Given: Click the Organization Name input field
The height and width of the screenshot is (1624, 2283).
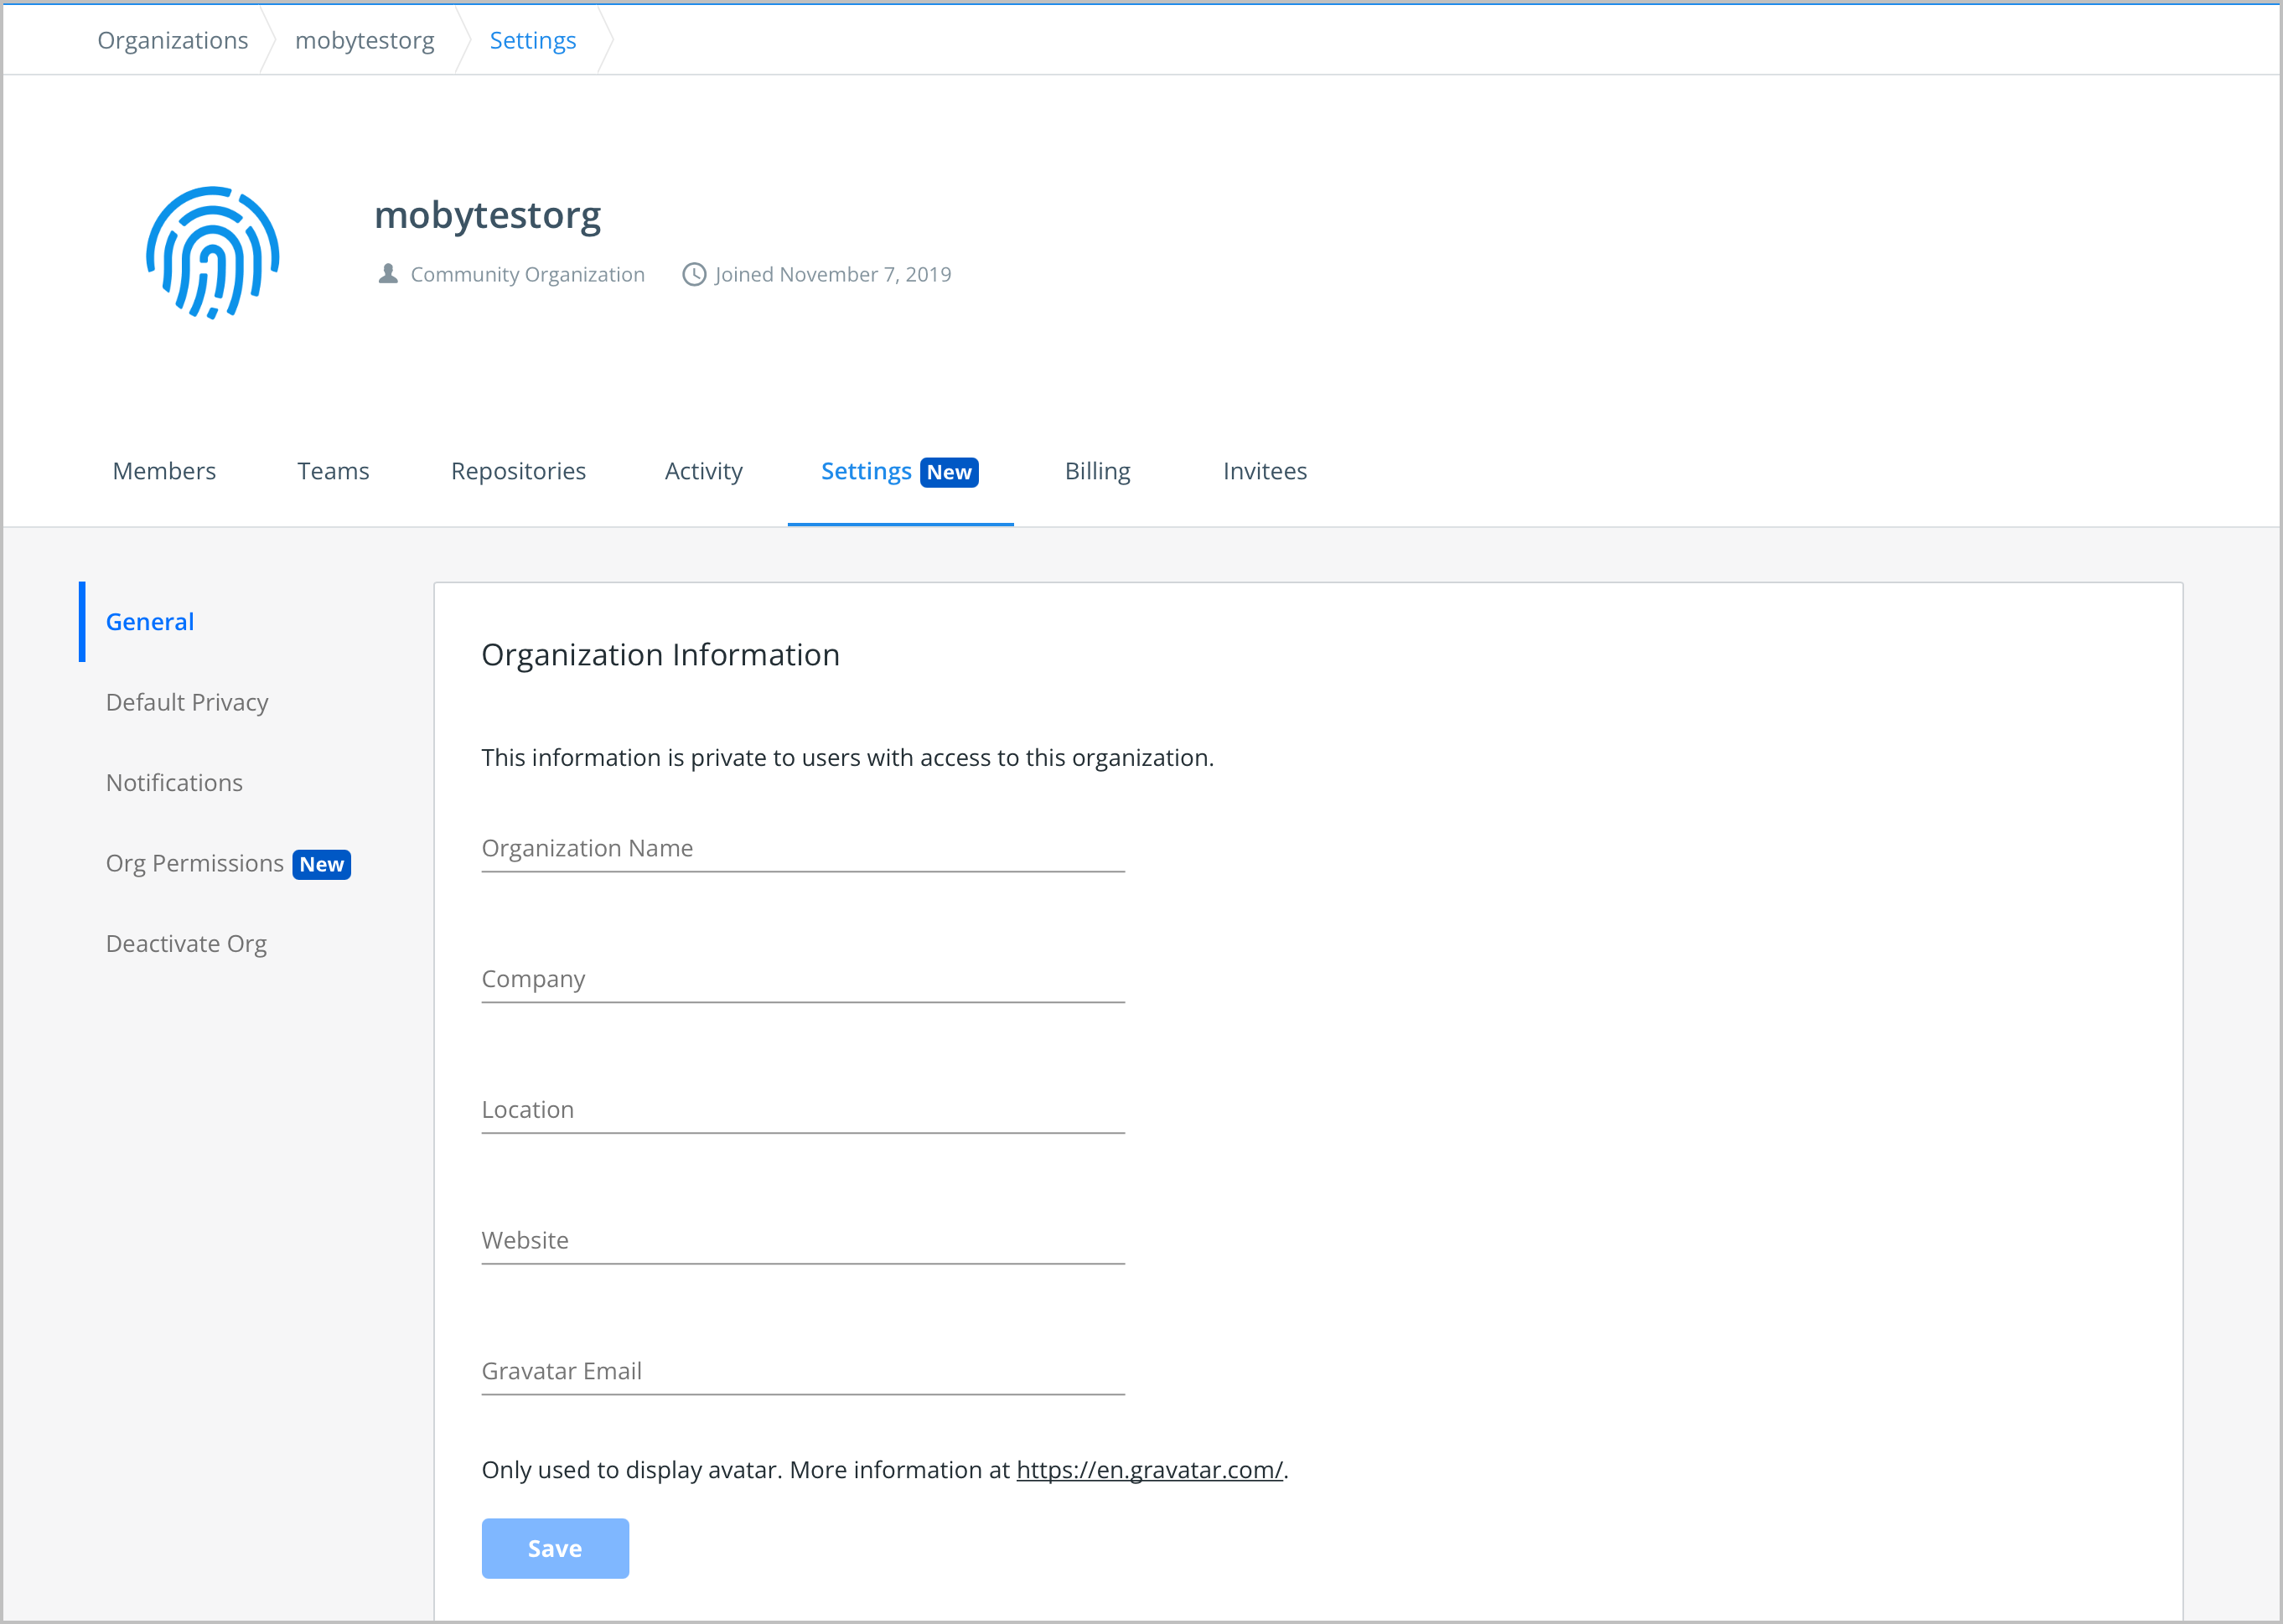Looking at the screenshot, I should (800, 848).
